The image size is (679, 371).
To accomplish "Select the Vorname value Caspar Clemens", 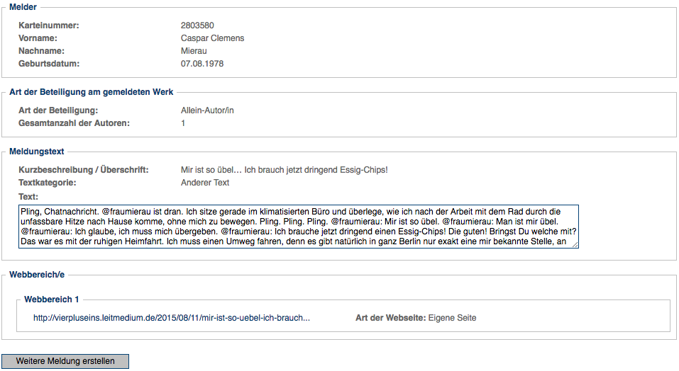I will pos(212,38).
